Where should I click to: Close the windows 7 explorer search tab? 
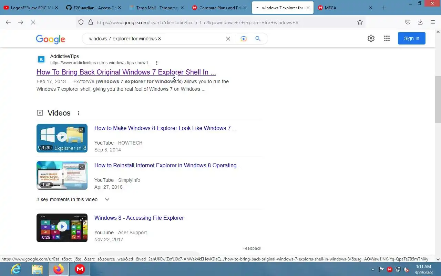pos(308,8)
